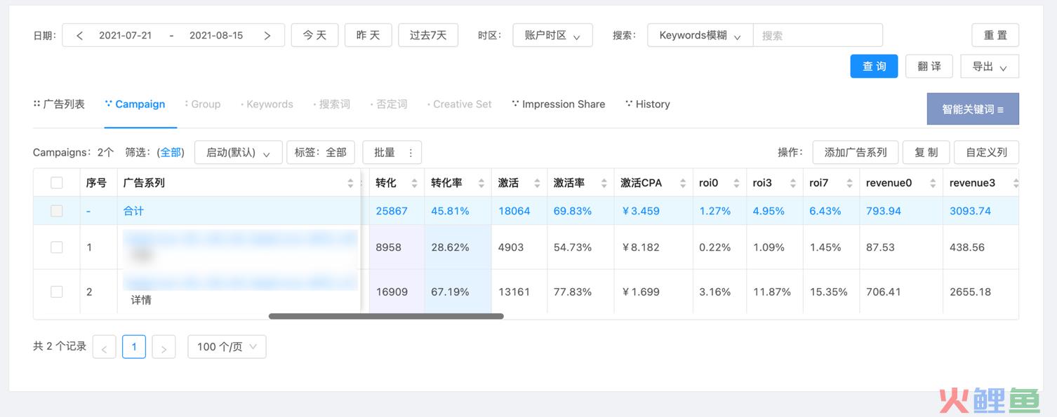Select the Campaign tab
Image resolution: width=1057 pixels, height=417 pixels.
pyautogui.click(x=135, y=104)
